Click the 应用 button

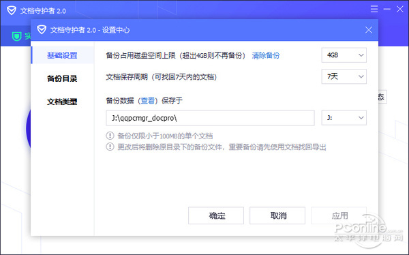[339, 215]
